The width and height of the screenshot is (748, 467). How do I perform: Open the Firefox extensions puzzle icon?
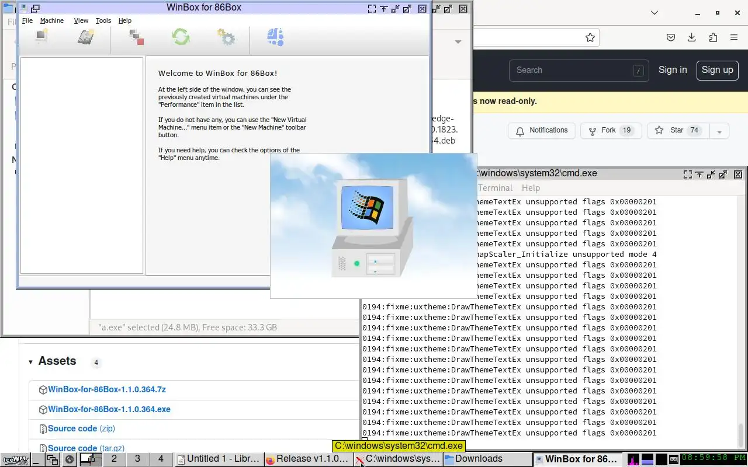[x=713, y=37]
